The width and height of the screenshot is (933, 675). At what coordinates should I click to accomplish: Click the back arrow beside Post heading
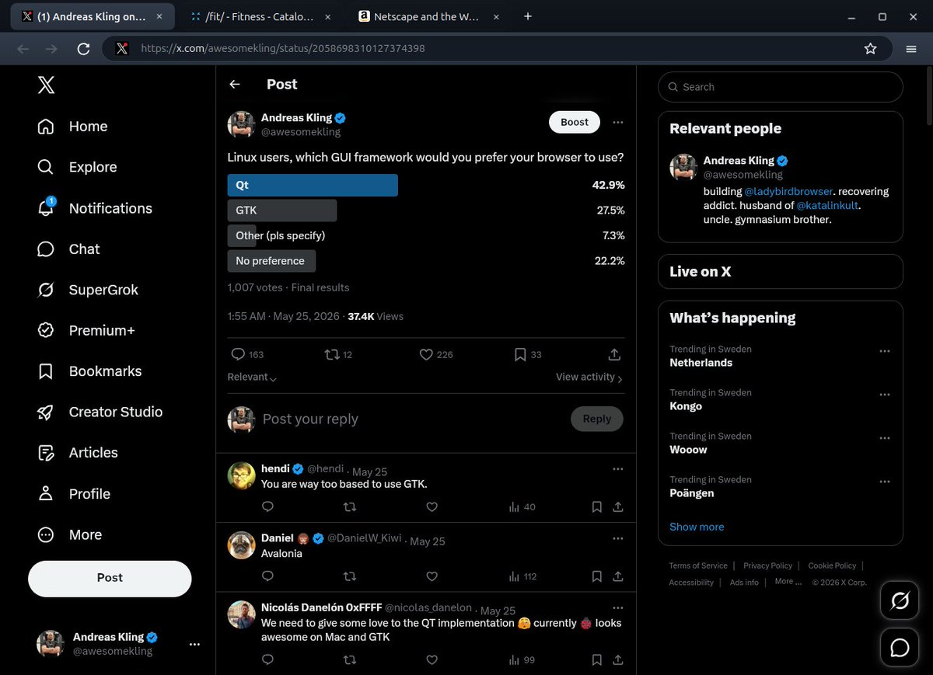(235, 85)
